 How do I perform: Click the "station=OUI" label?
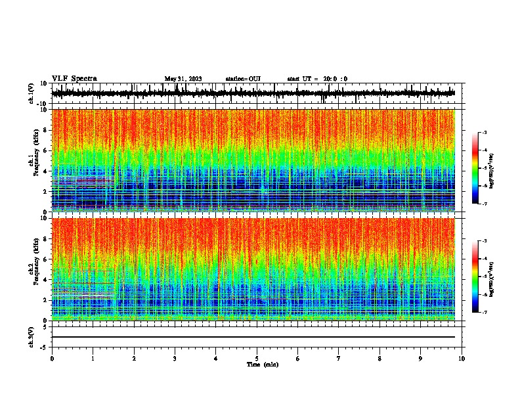[x=243, y=79]
